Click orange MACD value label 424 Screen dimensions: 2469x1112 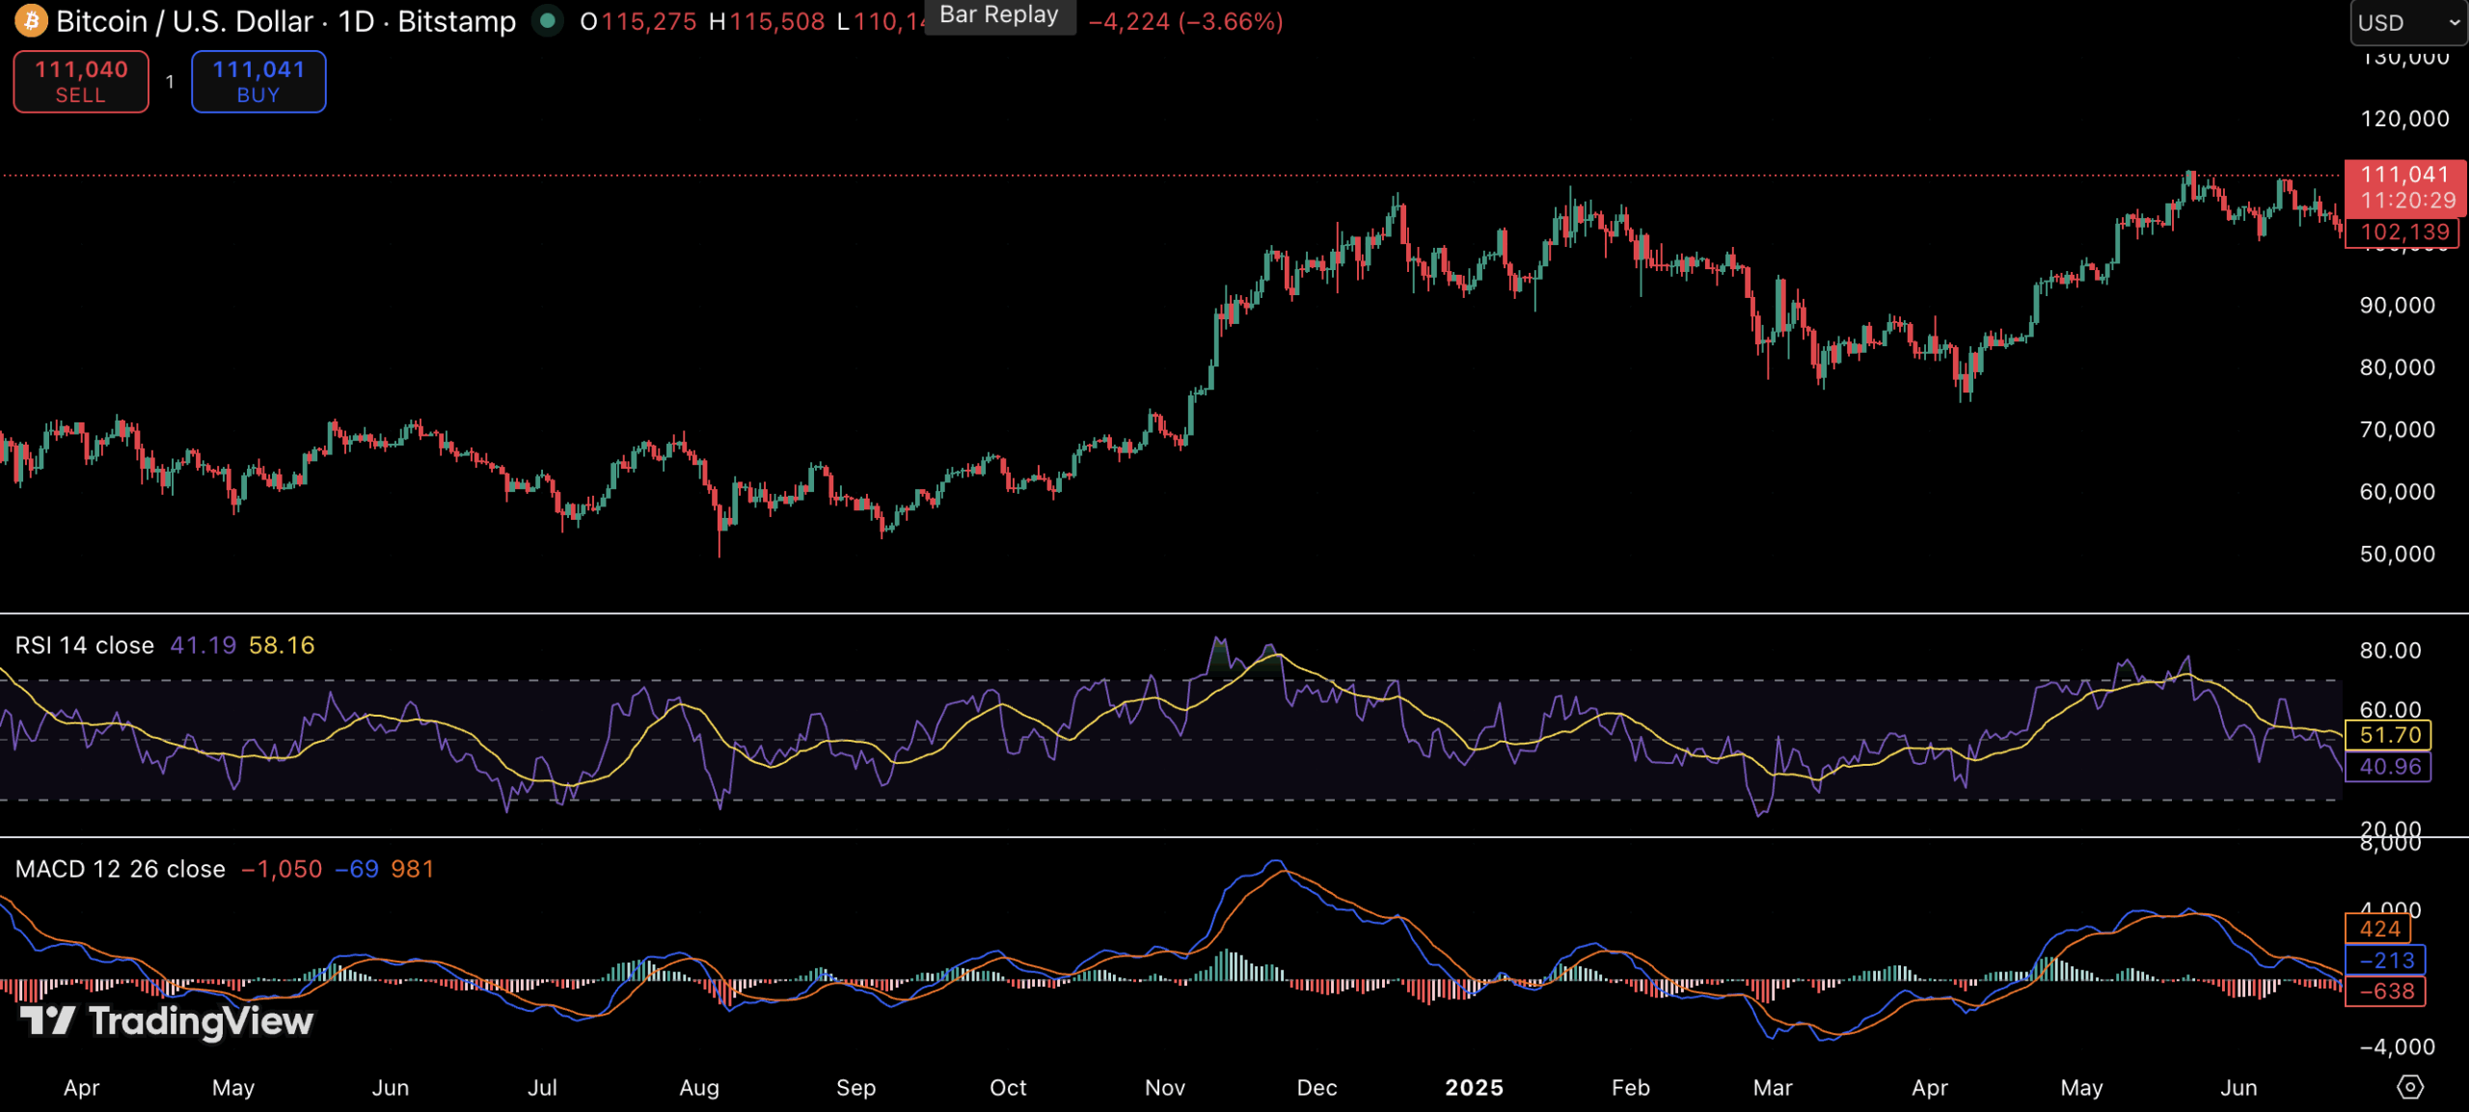tap(2379, 929)
